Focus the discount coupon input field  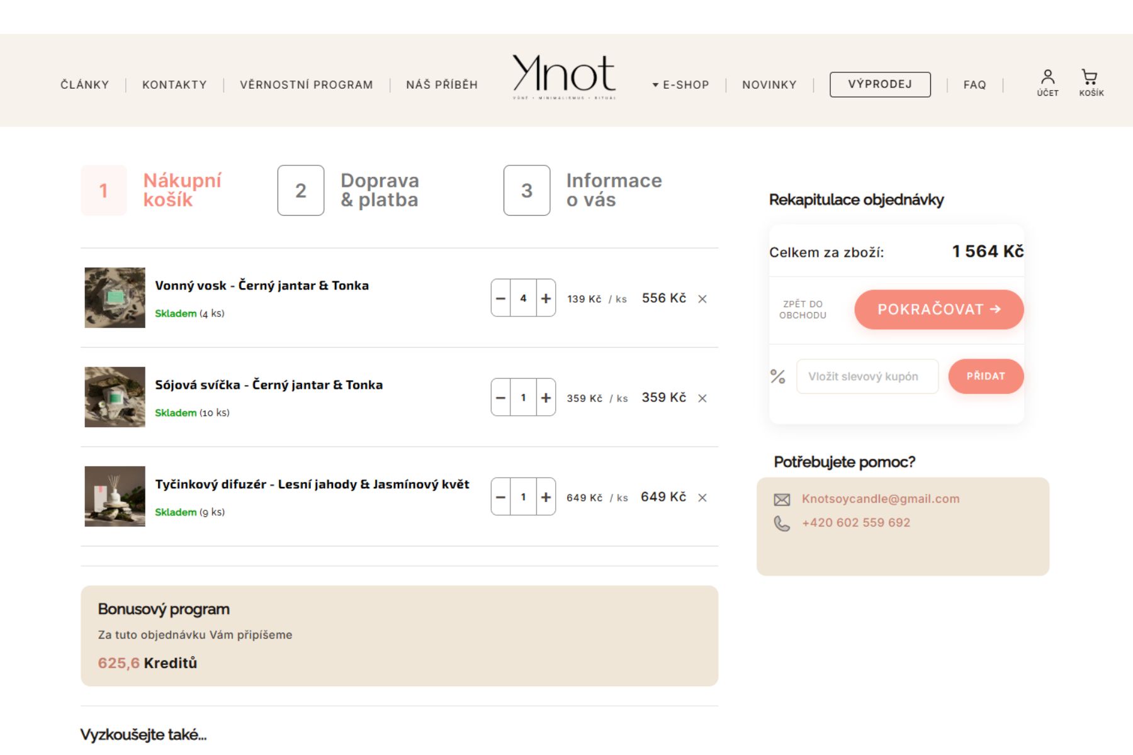[867, 376]
